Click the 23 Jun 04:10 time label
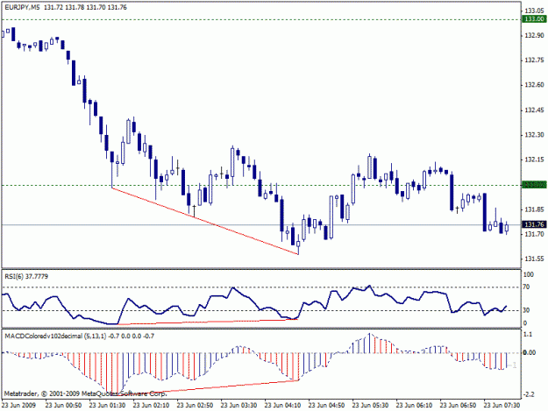This screenshot has width=548, height=411. tap(282, 405)
